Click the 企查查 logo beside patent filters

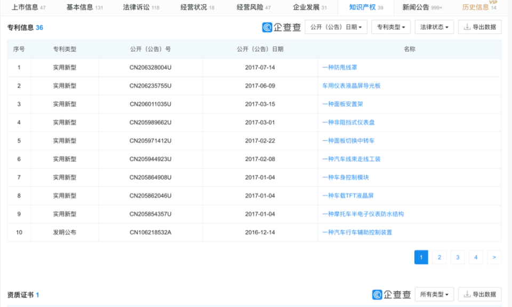282,27
